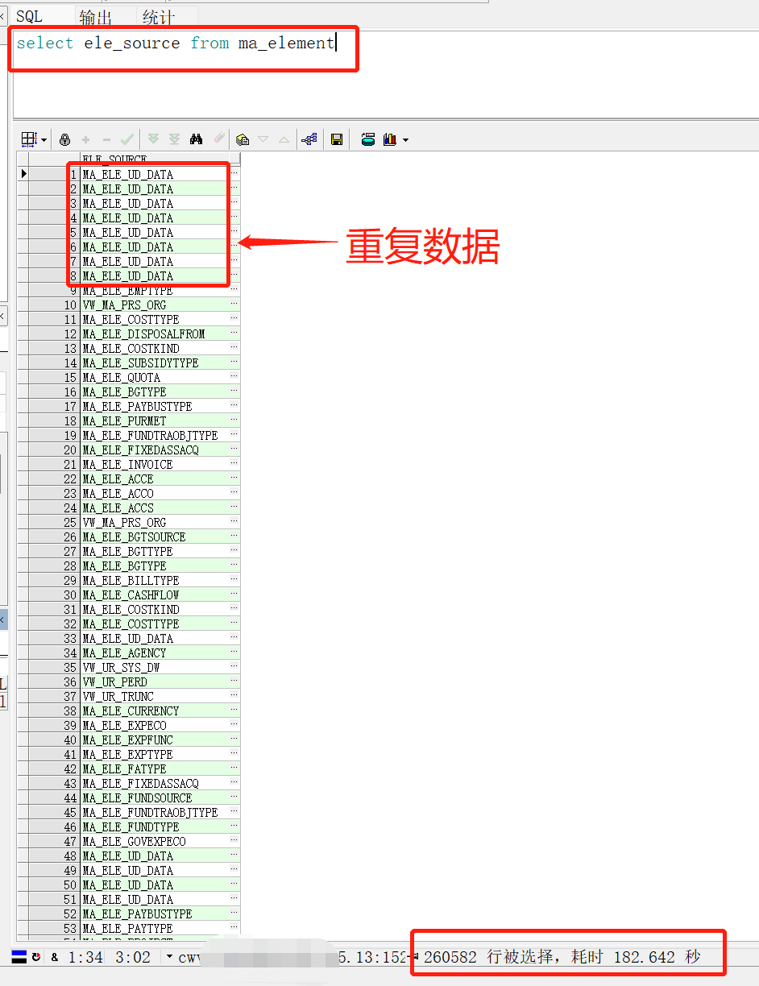Click the bar chart icon in results toolbar
This screenshot has height=986, width=759.
(x=390, y=139)
